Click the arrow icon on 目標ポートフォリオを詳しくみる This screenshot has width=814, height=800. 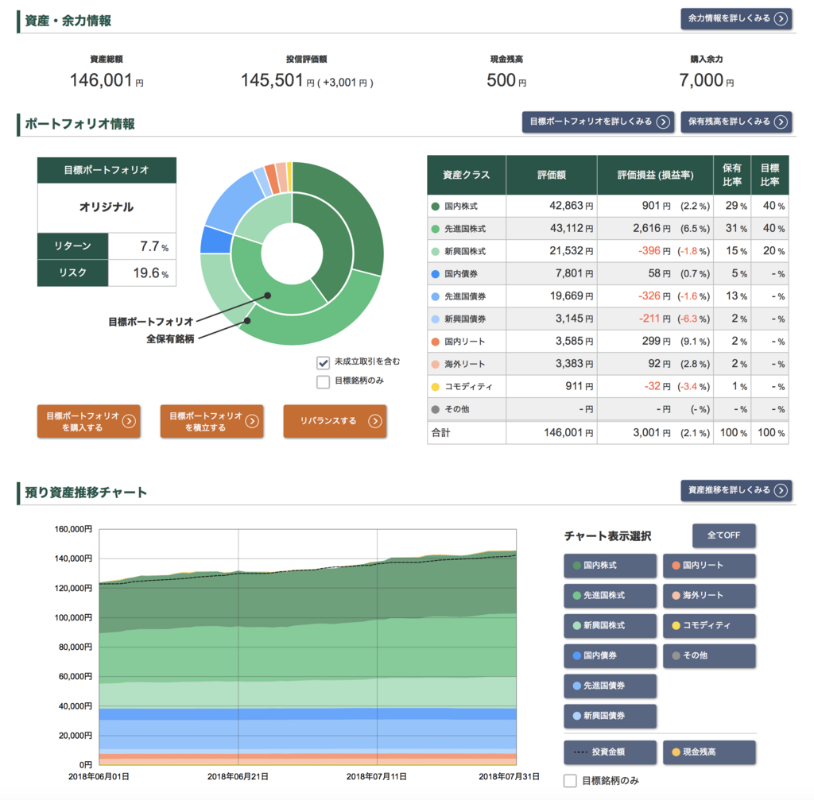[663, 122]
